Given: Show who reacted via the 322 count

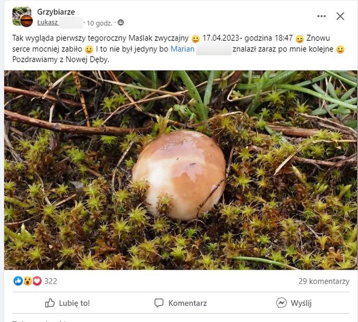Looking at the screenshot, I should pos(51,281).
